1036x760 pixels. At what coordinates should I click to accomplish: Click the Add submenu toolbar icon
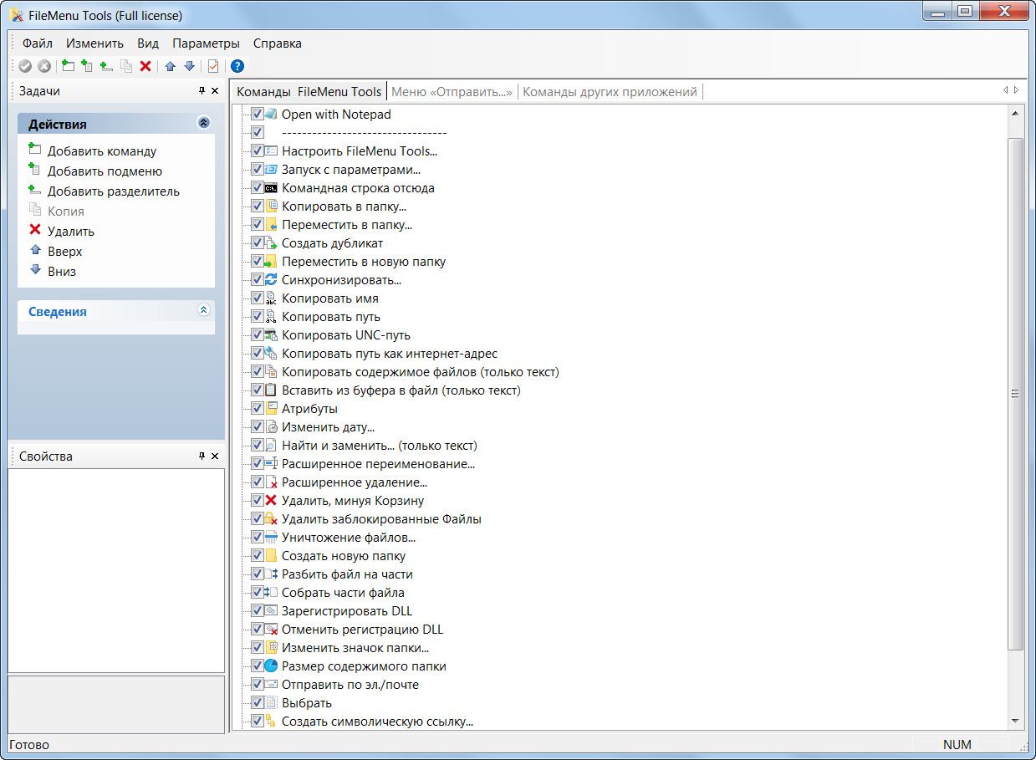(86, 66)
